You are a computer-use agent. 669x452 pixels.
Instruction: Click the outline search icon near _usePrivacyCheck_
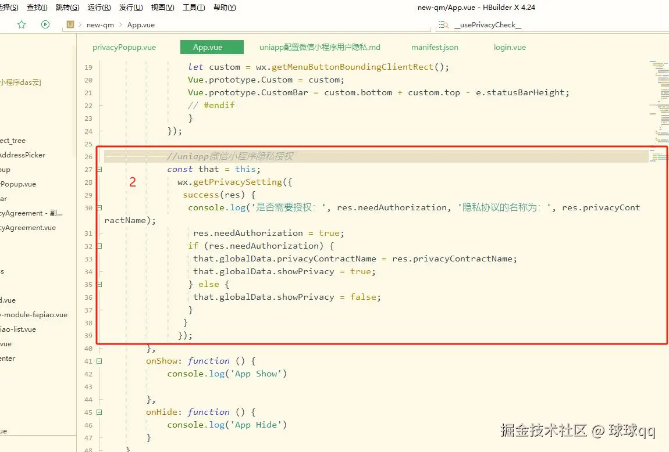[x=444, y=25]
